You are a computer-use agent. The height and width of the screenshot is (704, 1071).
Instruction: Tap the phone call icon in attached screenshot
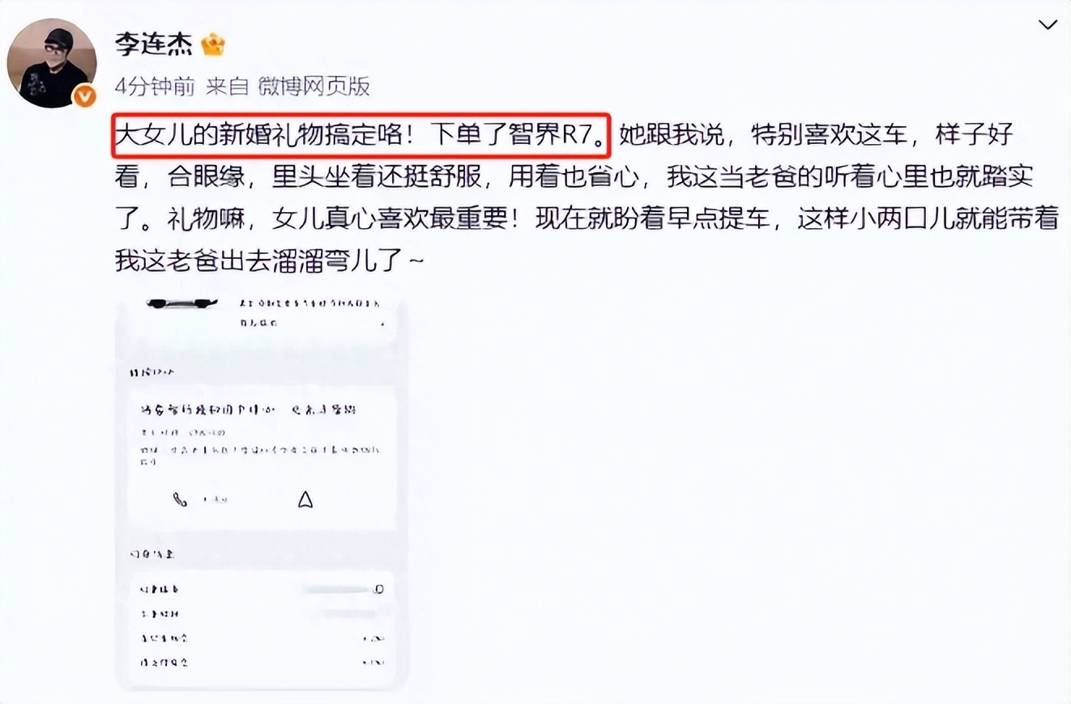coord(180,499)
